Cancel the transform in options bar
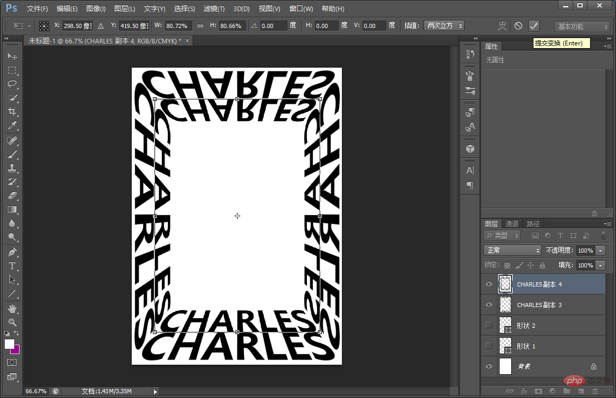The width and height of the screenshot is (616, 398). [x=518, y=26]
